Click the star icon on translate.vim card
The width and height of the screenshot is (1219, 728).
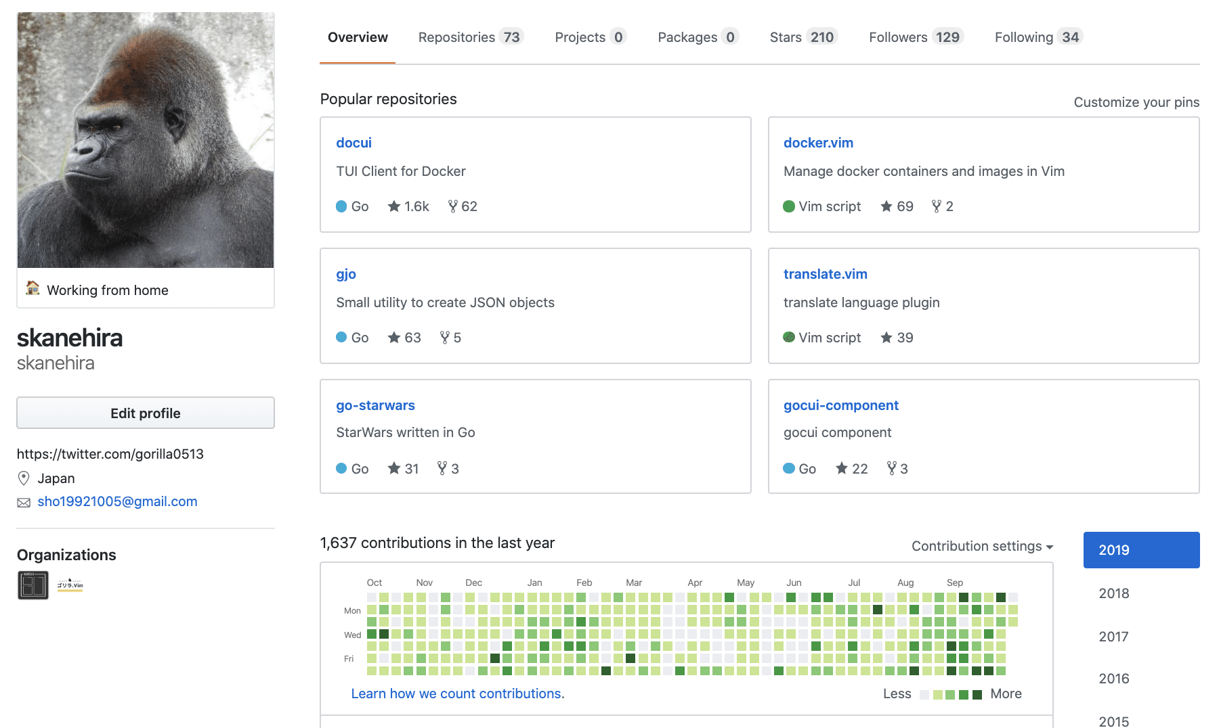click(886, 338)
